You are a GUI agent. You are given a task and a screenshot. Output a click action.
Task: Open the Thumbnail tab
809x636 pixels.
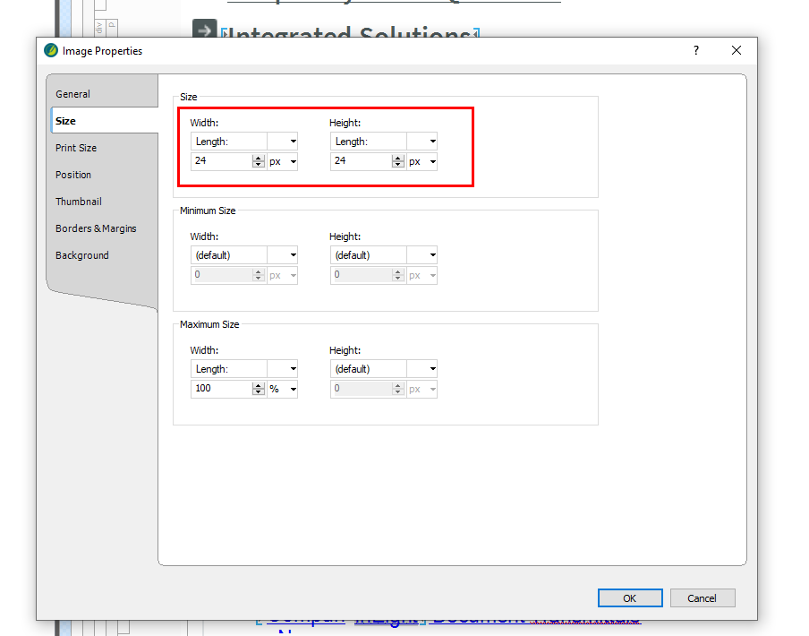coord(79,202)
